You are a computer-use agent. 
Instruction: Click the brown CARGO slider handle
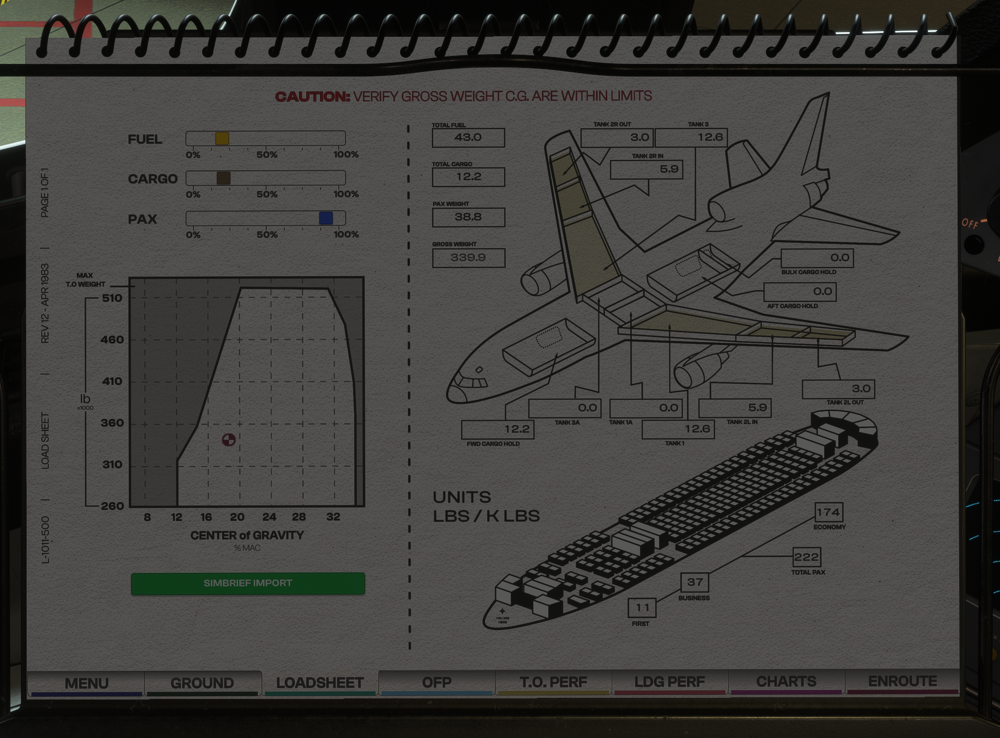pyautogui.click(x=223, y=178)
